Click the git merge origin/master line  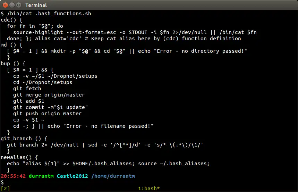(x=49, y=95)
